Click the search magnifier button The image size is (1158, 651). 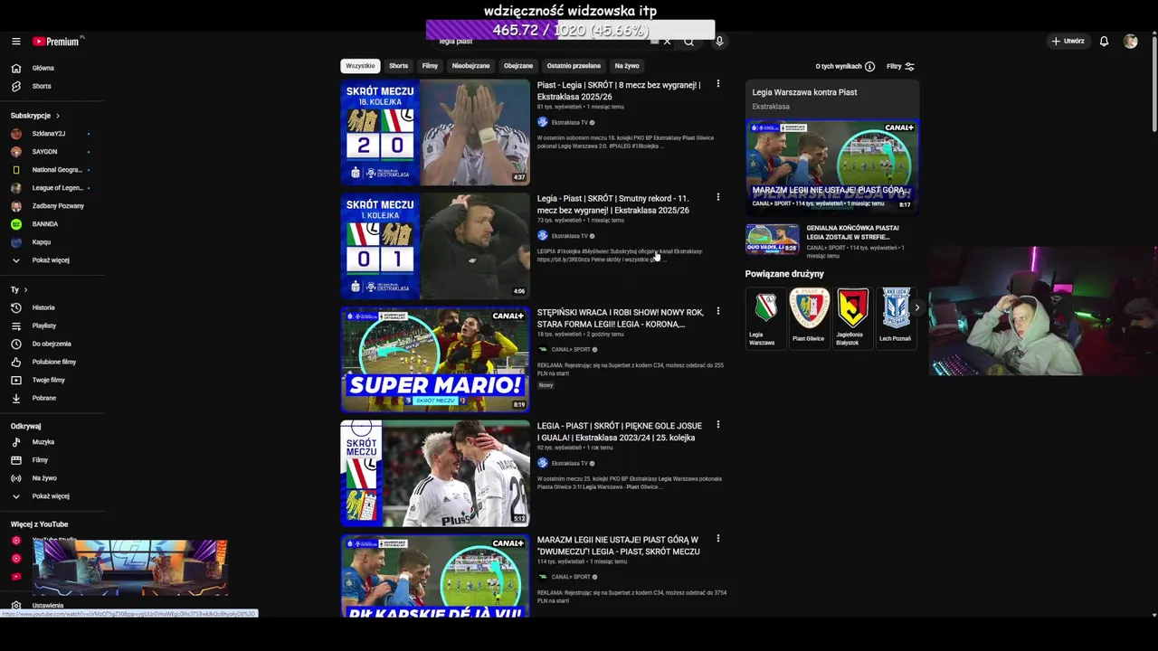click(688, 42)
